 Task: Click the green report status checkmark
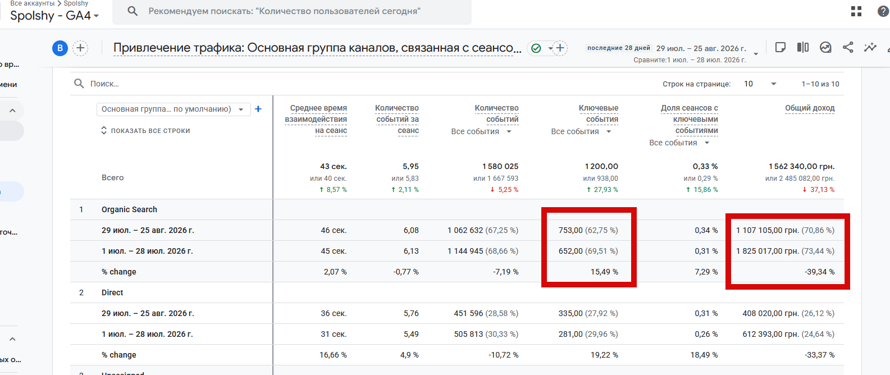536,48
